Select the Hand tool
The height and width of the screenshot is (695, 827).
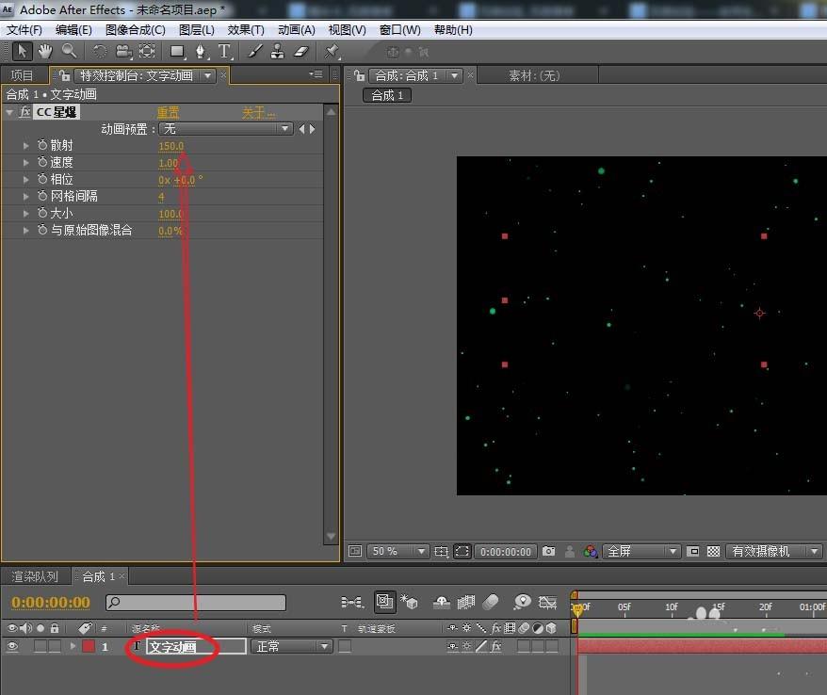pyautogui.click(x=44, y=51)
